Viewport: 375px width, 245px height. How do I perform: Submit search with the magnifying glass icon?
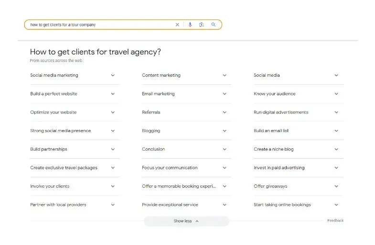click(213, 24)
